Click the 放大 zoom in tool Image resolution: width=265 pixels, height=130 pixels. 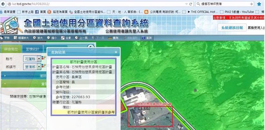[38, 38]
